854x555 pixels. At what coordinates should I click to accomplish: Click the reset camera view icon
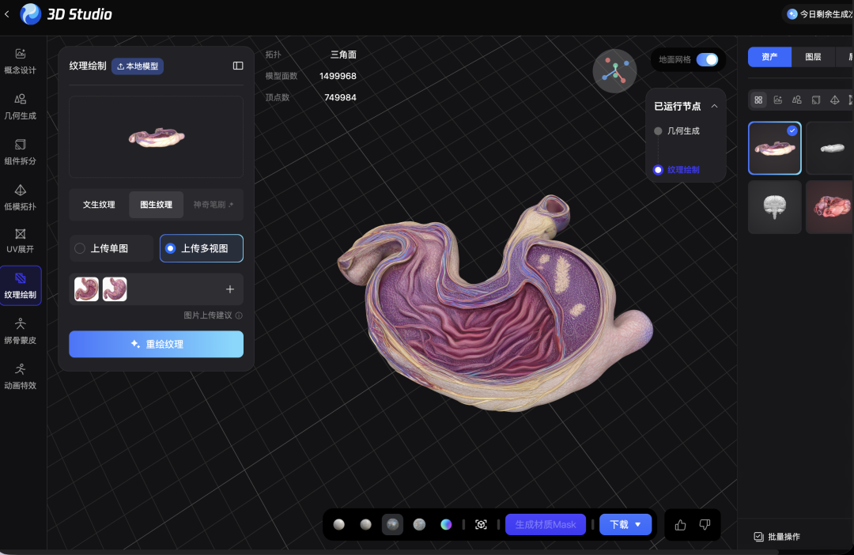(481, 524)
